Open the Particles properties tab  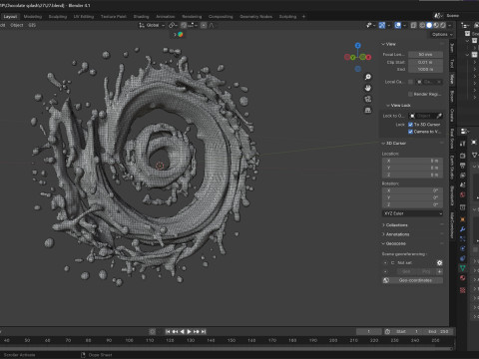click(x=462, y=239)
